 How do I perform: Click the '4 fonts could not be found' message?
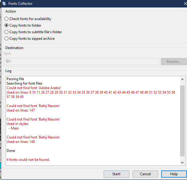click(x=28, y=160)
